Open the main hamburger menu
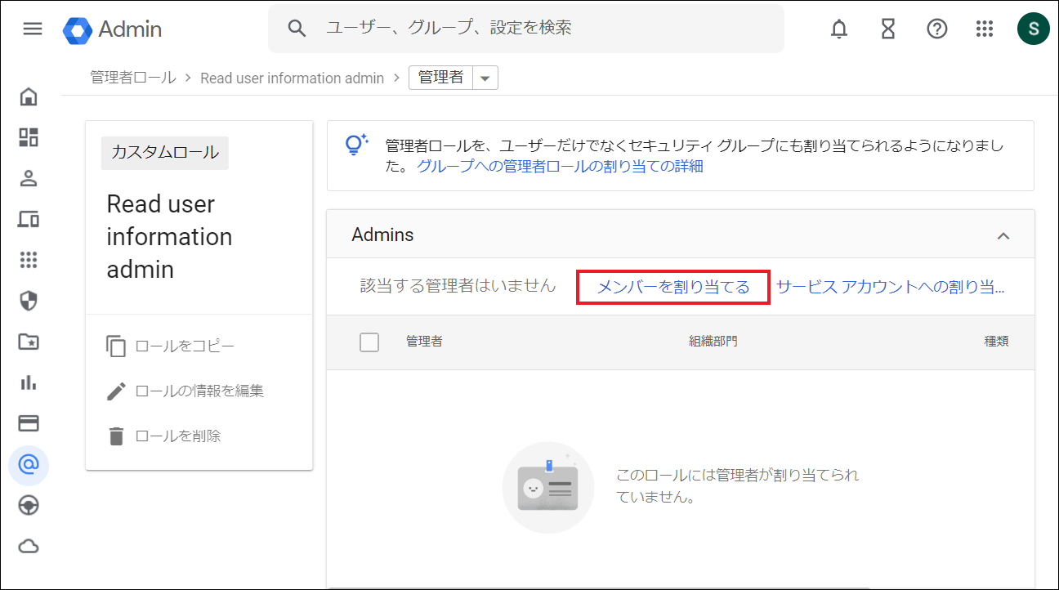Image resolution: width=1059 pixels, height=590 pixels. (32, 29)
